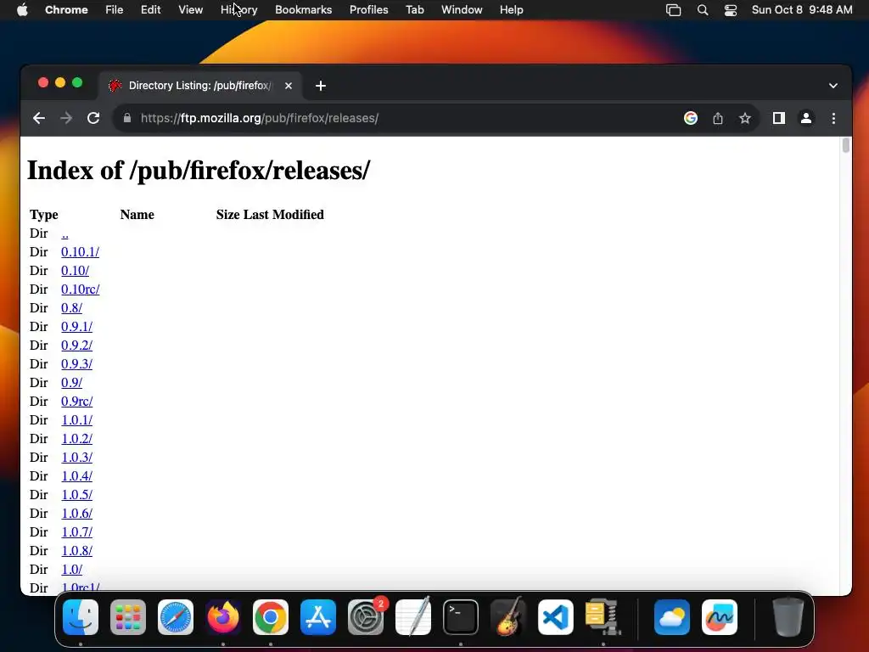The width and height of the screenshot is (869, 652).
Task: Open the File menu
Action: [115, 10]
